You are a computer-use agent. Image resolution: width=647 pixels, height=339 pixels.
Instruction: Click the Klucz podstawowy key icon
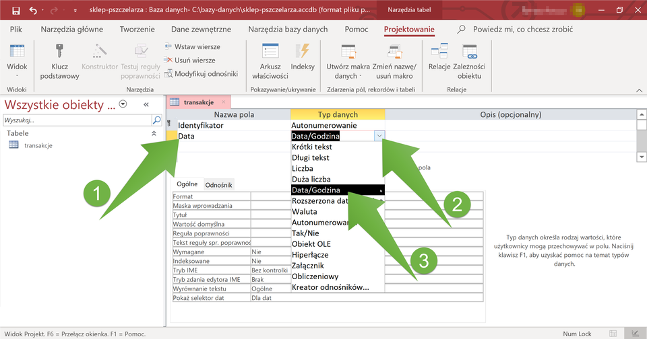(x=59, y=52)
